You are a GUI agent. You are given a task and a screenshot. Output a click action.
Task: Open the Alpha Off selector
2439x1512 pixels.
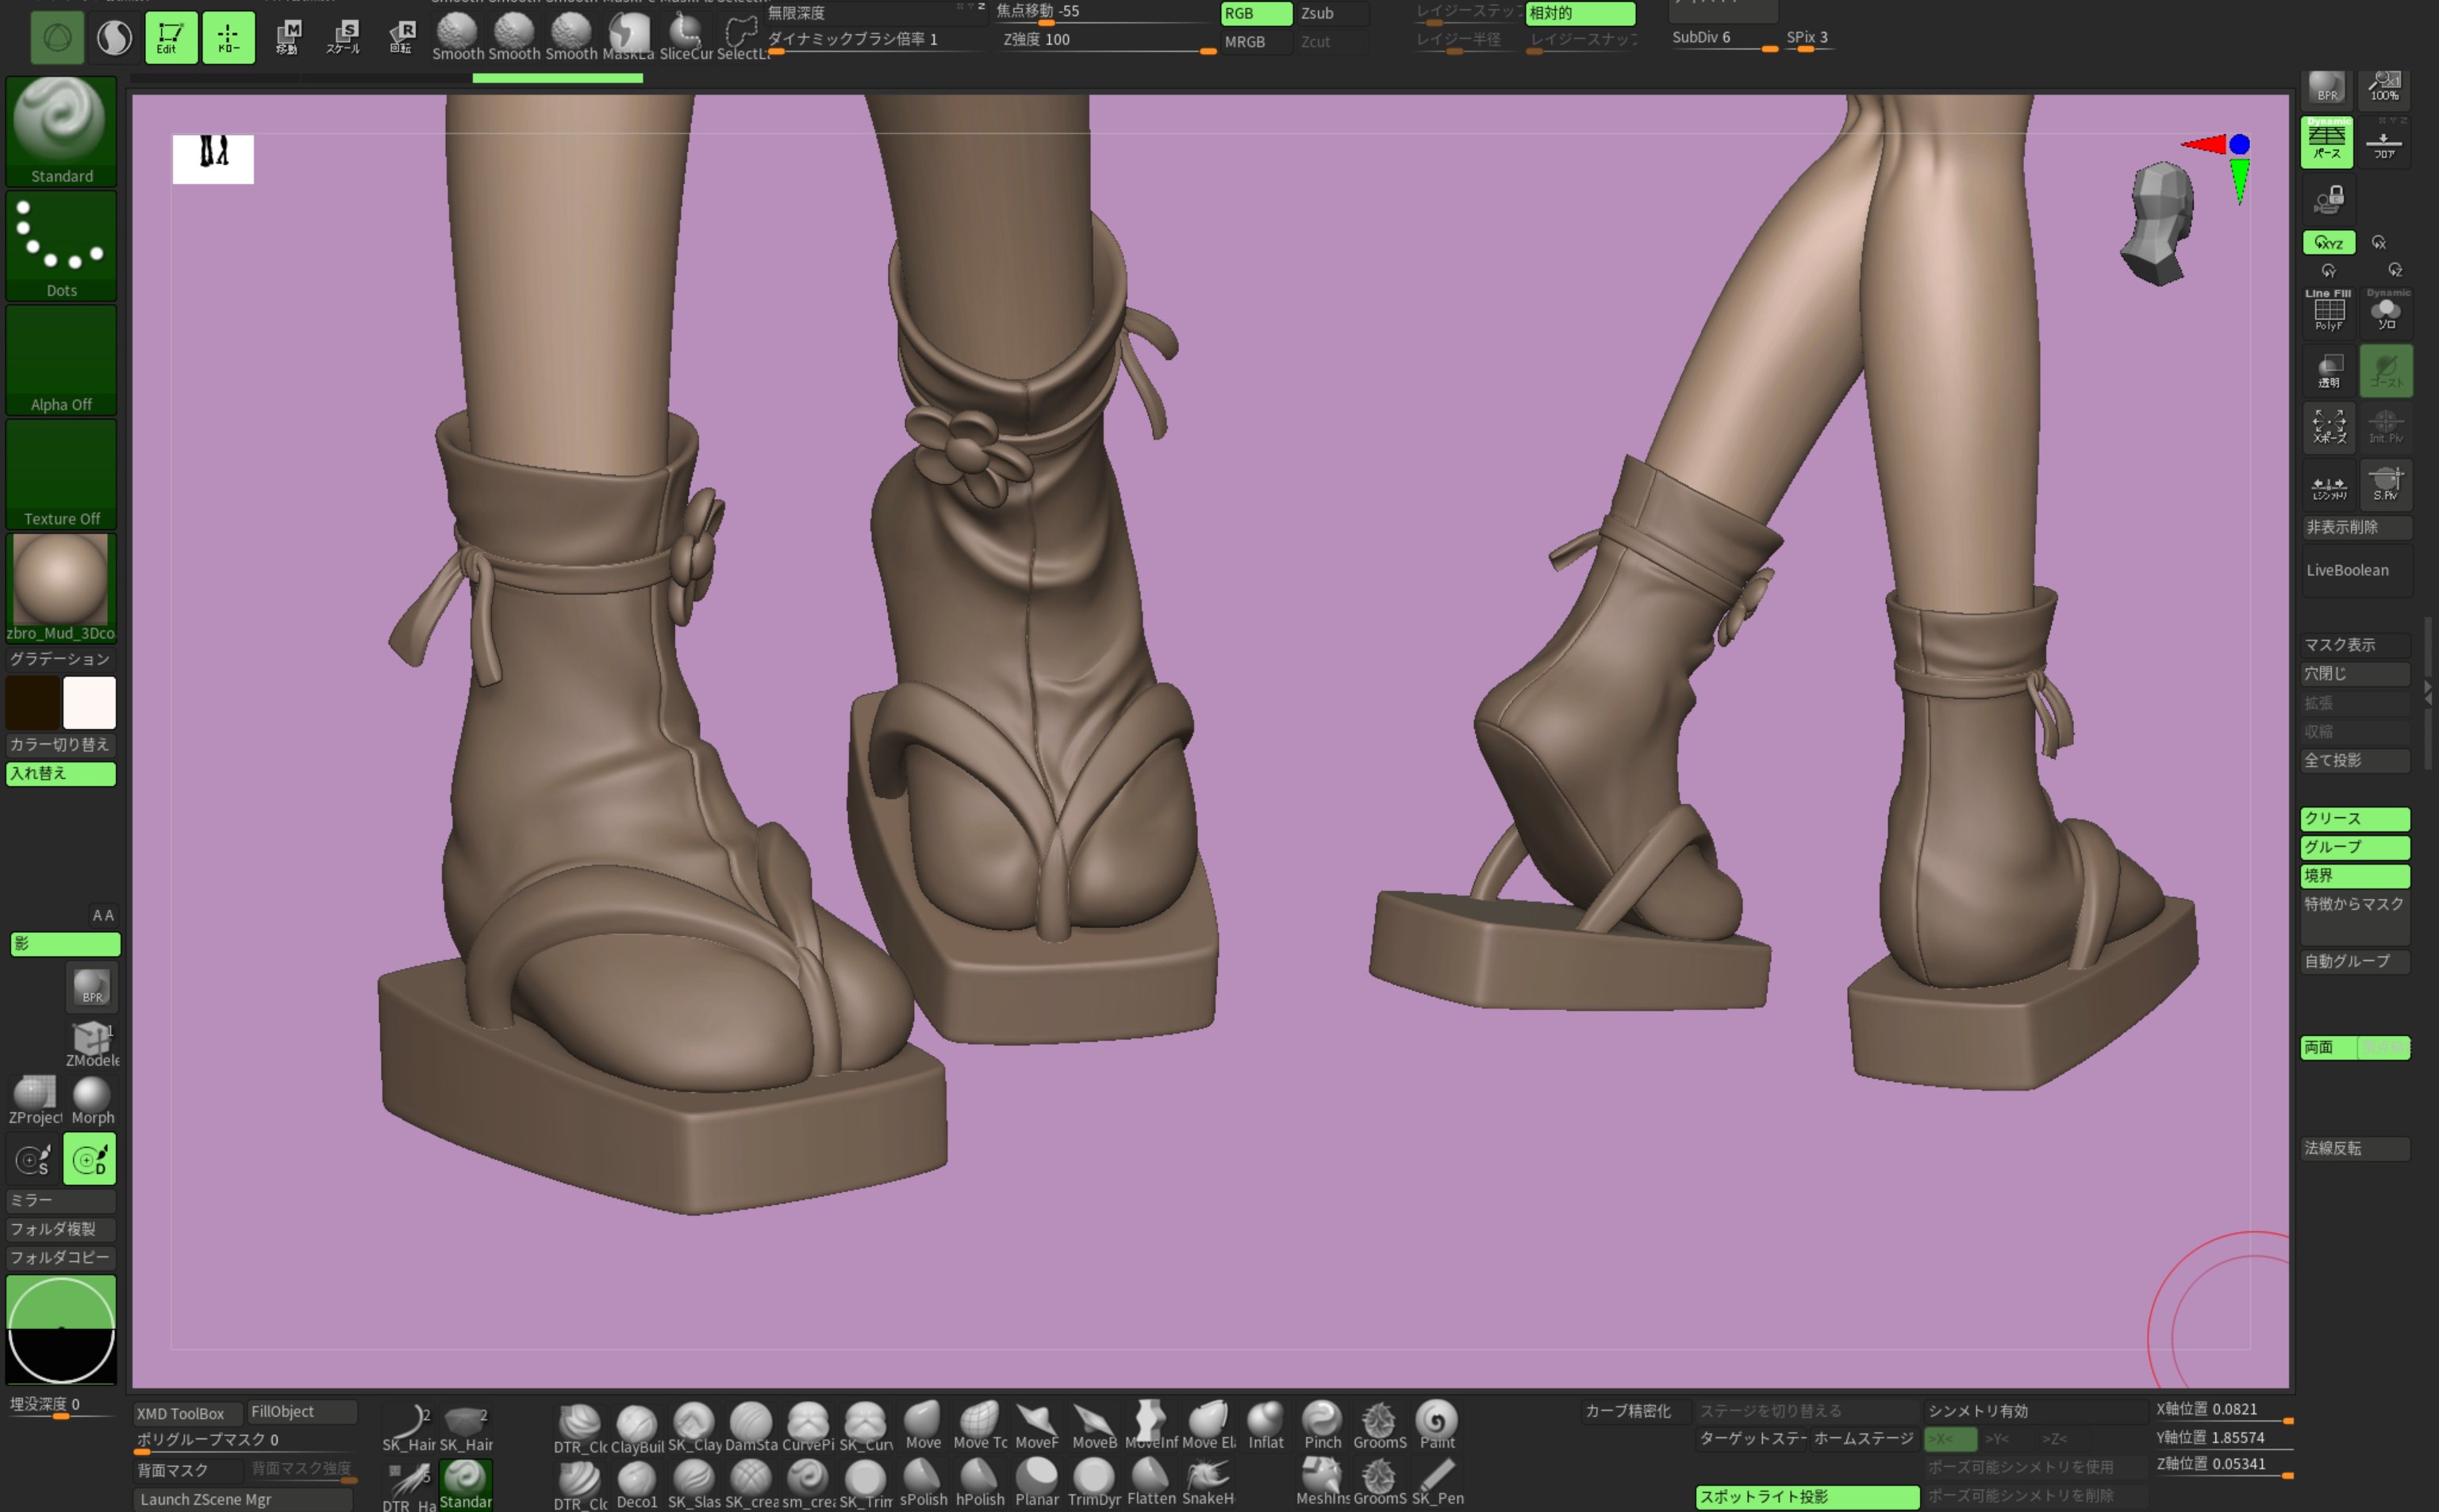(x=61, y=360)
